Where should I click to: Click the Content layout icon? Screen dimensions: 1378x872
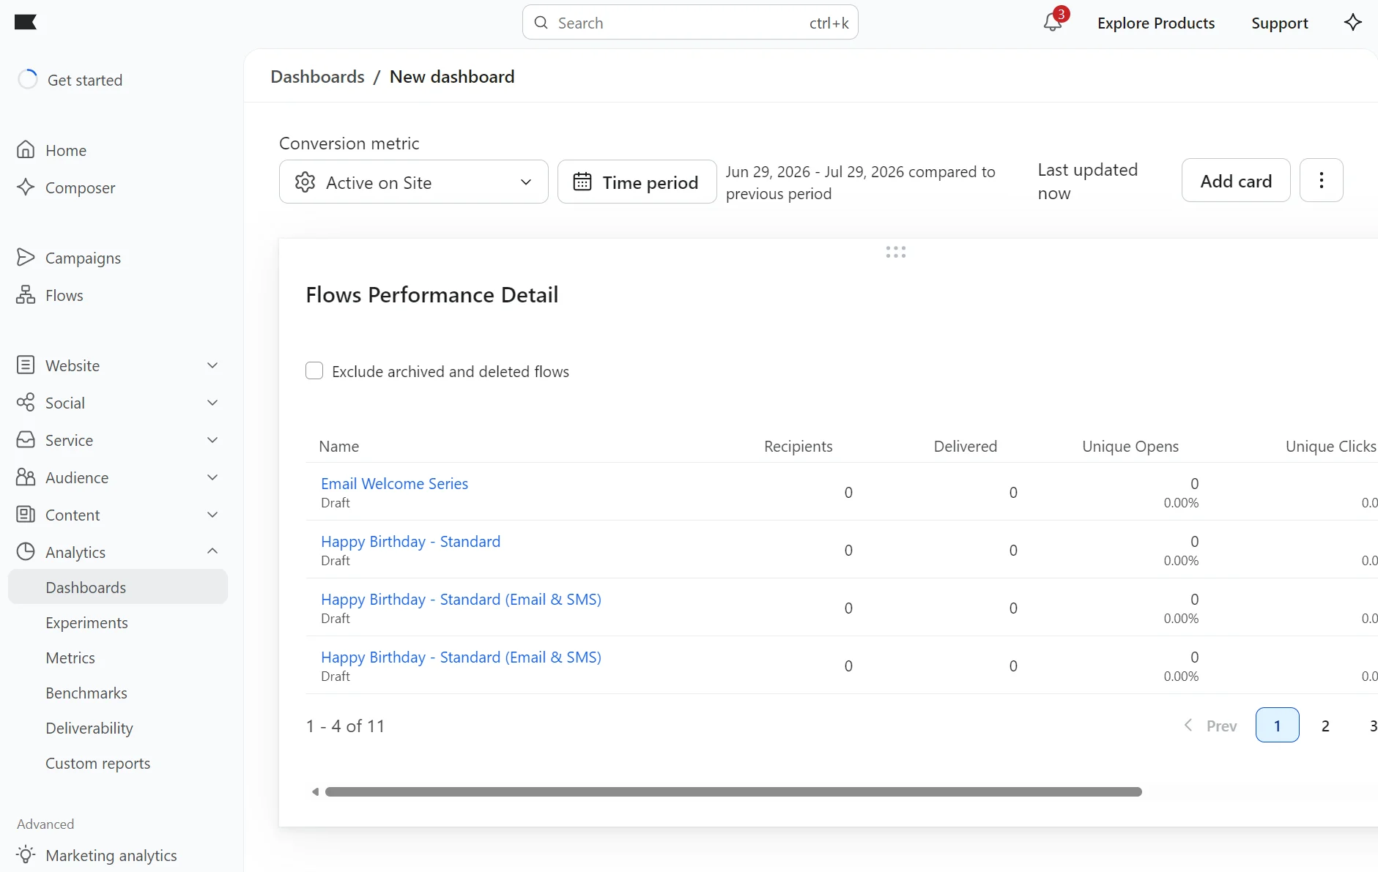coord(26,514)
